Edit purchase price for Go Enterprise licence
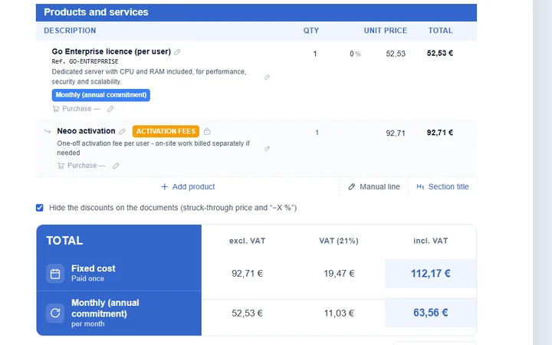The image size is (552, 345). (x=110, y=109)
